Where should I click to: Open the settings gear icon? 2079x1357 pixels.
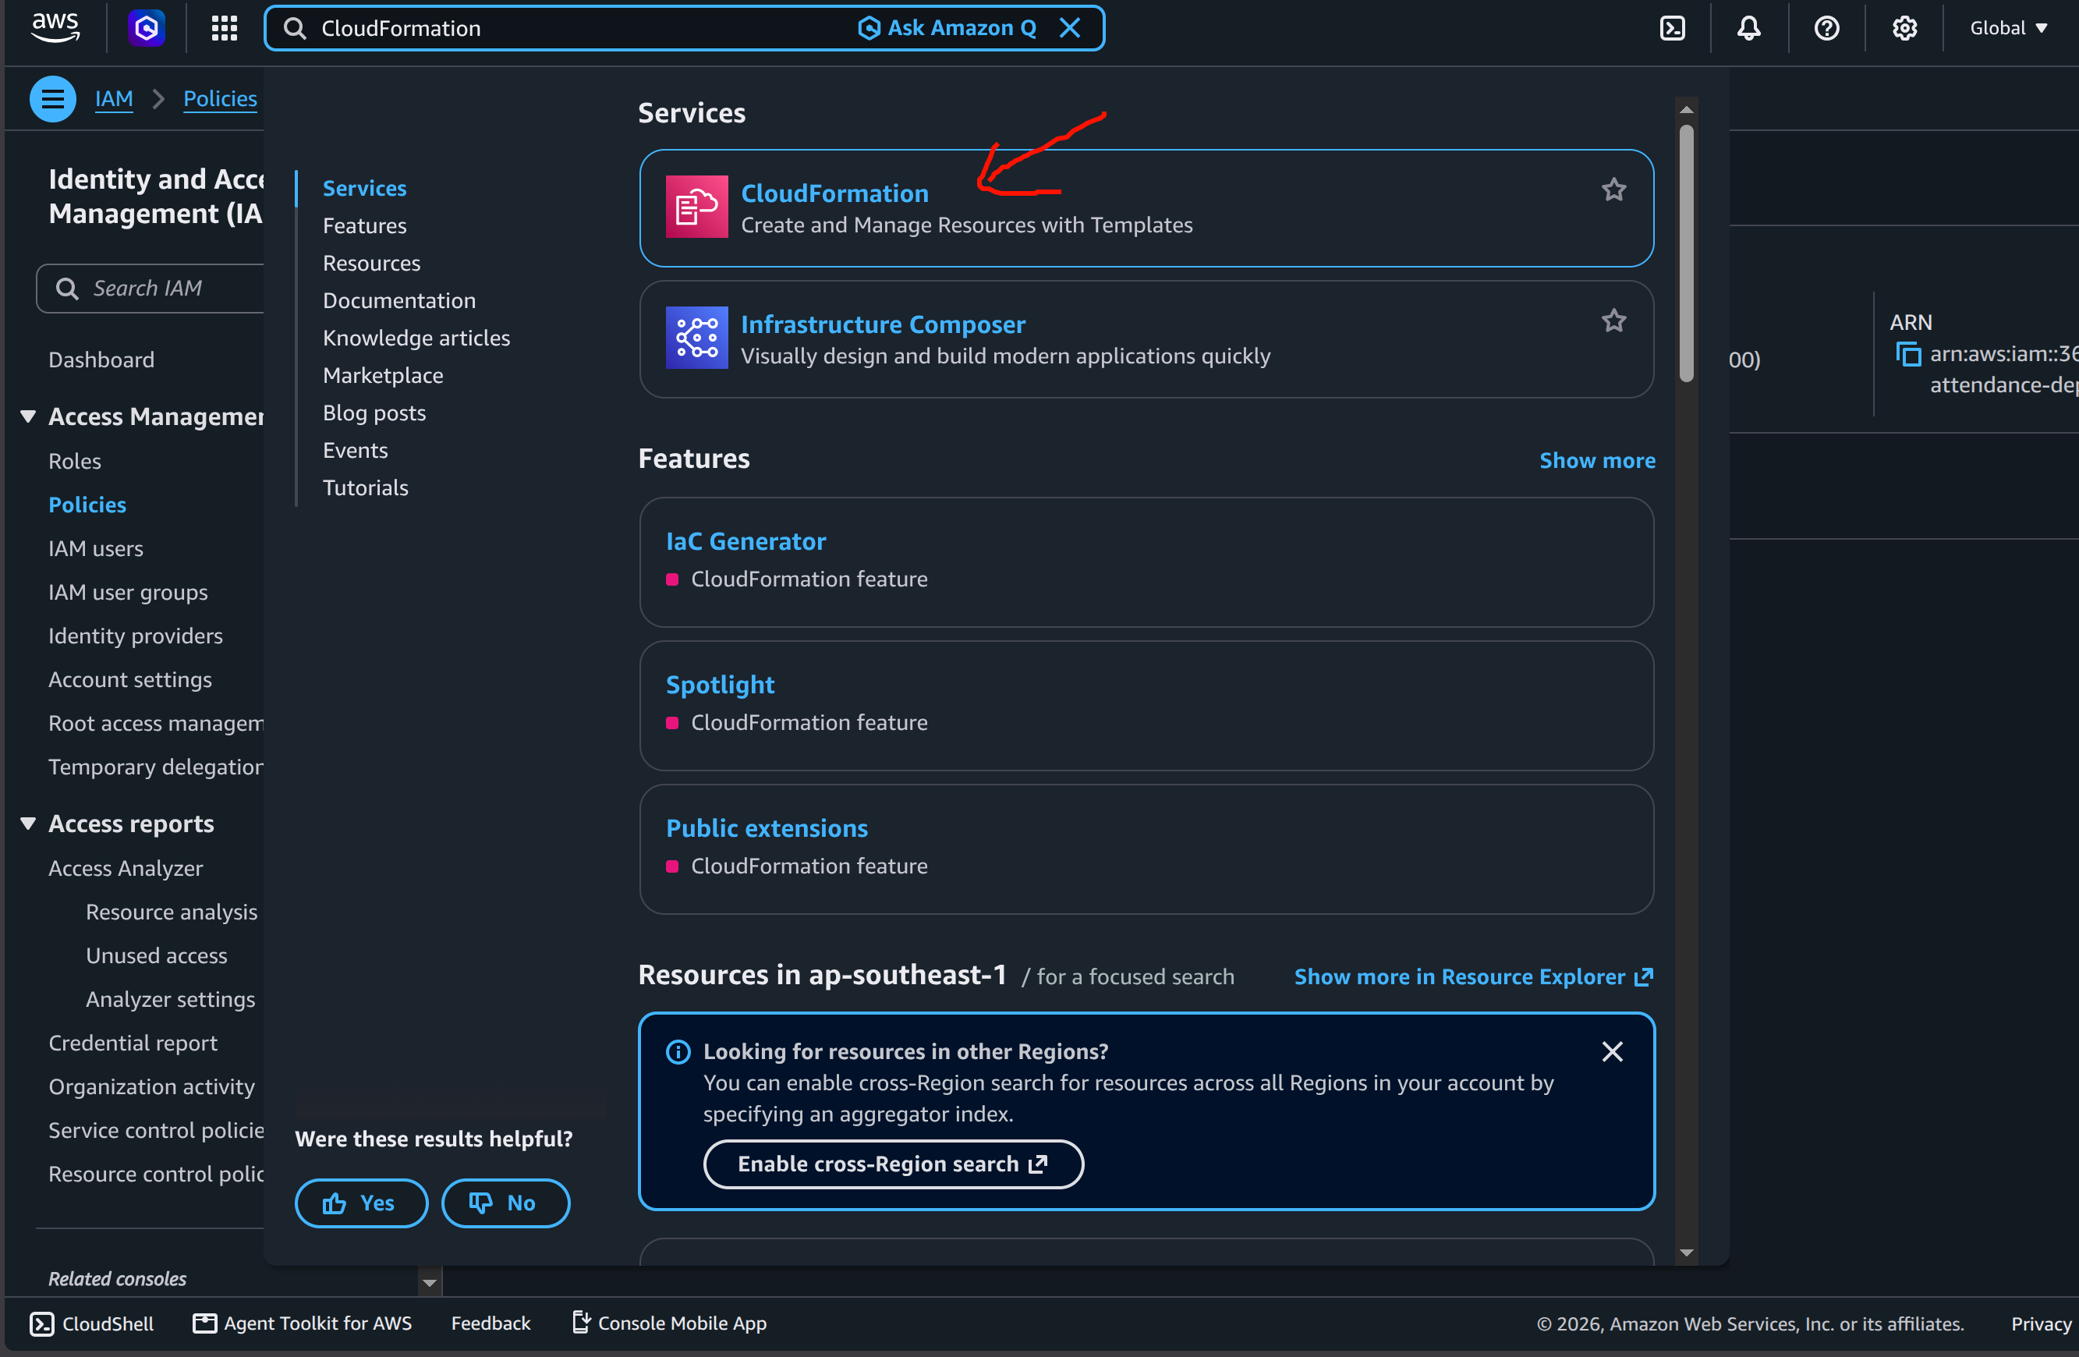coord(1904,28)
